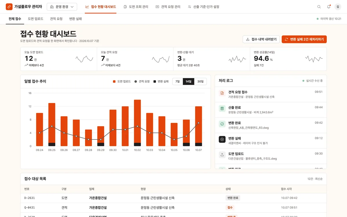Click the 마지막 갱신 10:21 indicator
Viewport: 347px width, 217px height.
click(329, 19)
